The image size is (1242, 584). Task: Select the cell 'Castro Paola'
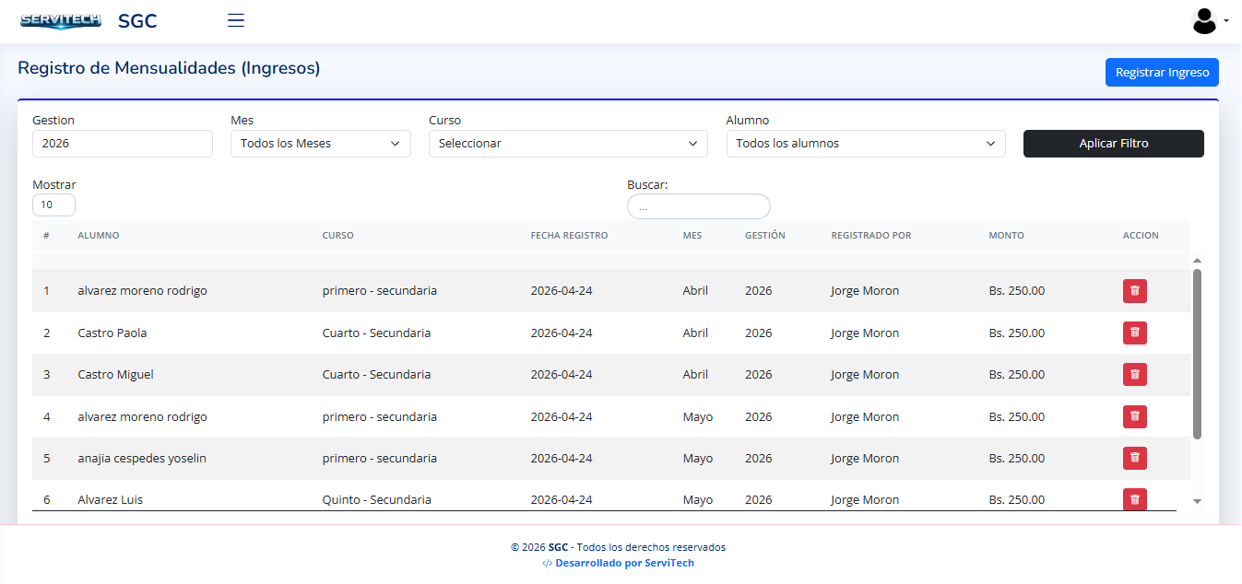point(112,333)
